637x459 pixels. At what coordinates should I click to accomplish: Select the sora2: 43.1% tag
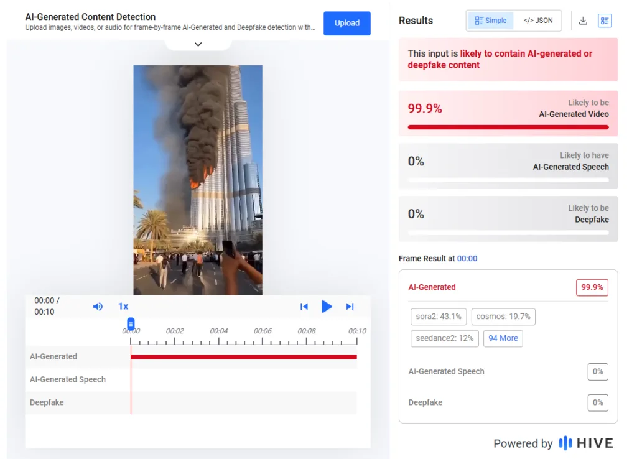439,317
